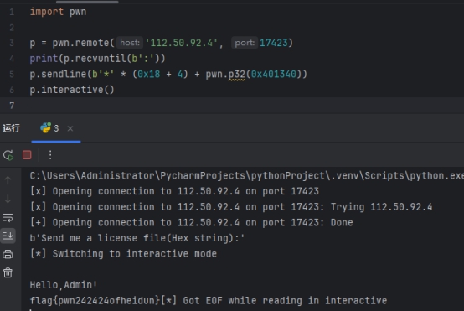This screenshot has width=464, height=311.
Task: Click the print console output icon
Action: [8, 254]
